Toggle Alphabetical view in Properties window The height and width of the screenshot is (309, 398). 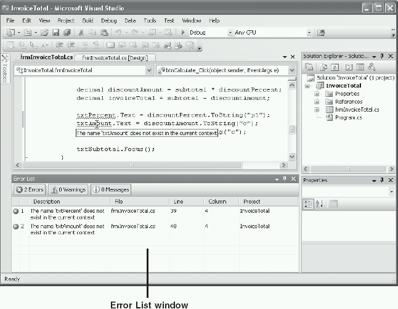319,204
